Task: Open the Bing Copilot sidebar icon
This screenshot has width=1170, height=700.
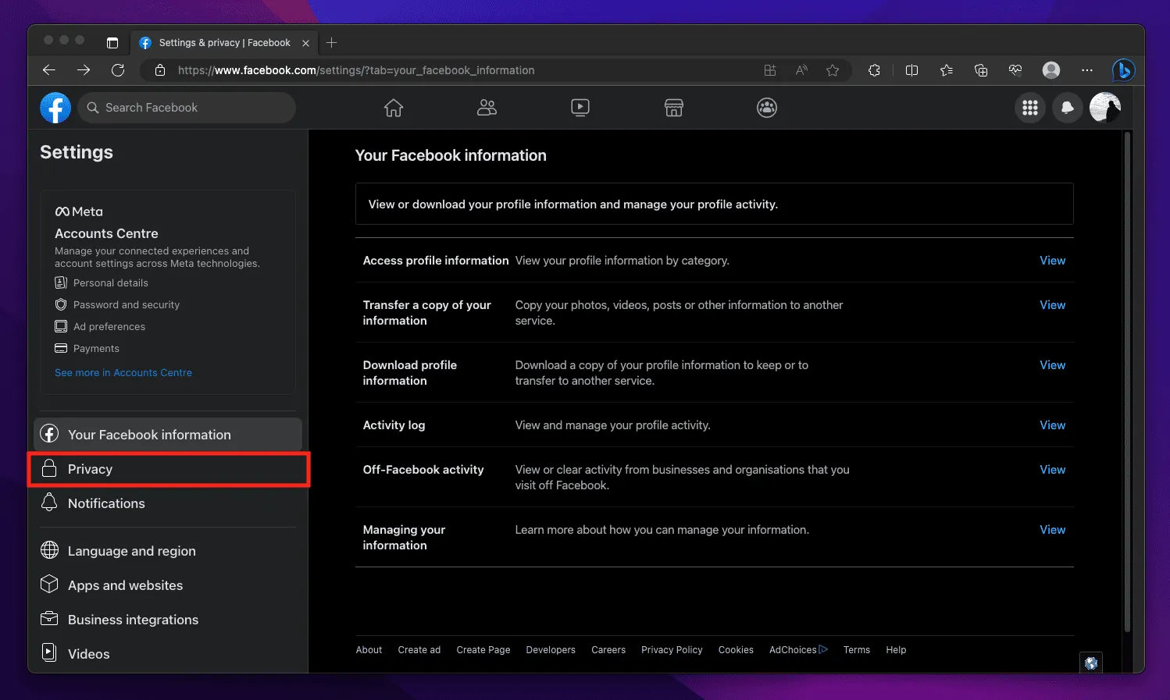Action: coord(1123,70)
